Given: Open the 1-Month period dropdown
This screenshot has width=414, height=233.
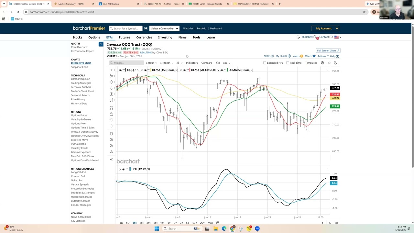Looking at the screenshot, I should click(167, 63).
